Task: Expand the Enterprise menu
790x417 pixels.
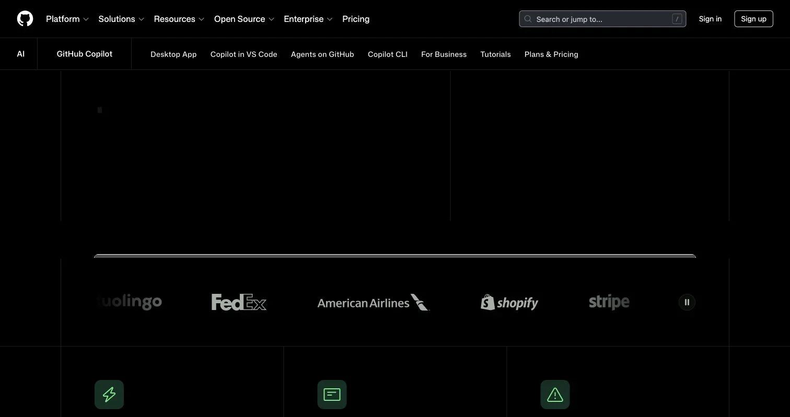Action: pos(308,19)
